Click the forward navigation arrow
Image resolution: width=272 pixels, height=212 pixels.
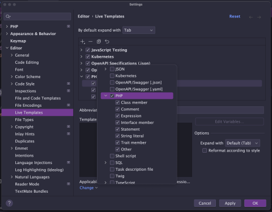click(259, 17)
